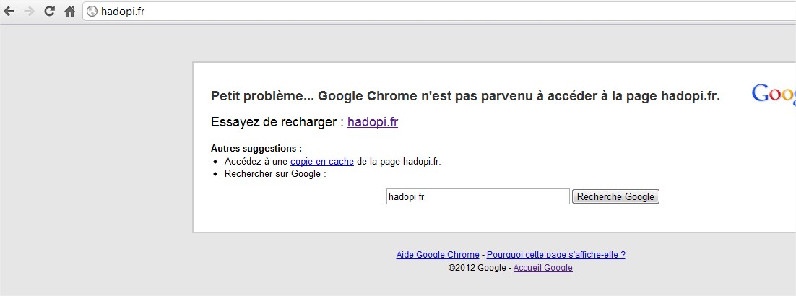Screen dimensions: 796x296
Task: Click the "Autres suggestions :" heading
Action: pyautogui.click(x=256, y=149)
